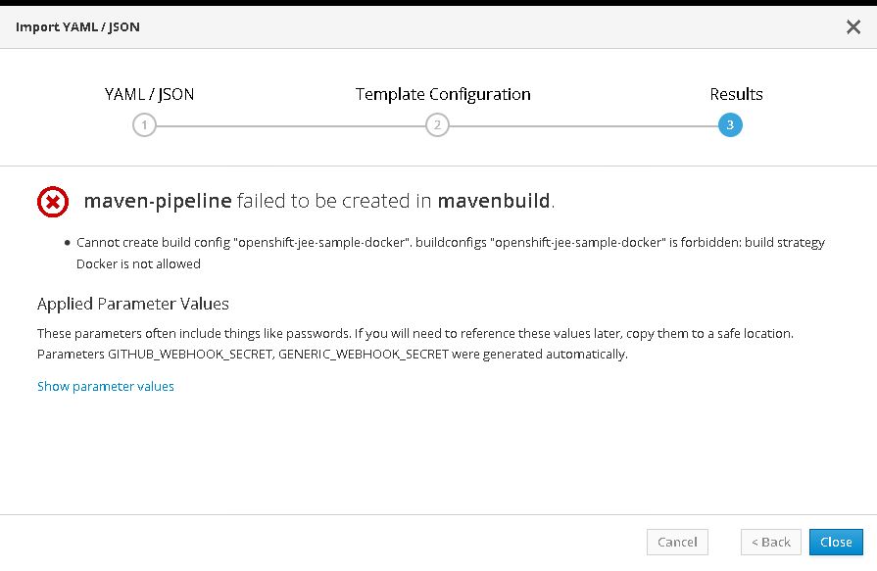Click the Import YAML / JSON title
The image size is (877, 571).
76,26
